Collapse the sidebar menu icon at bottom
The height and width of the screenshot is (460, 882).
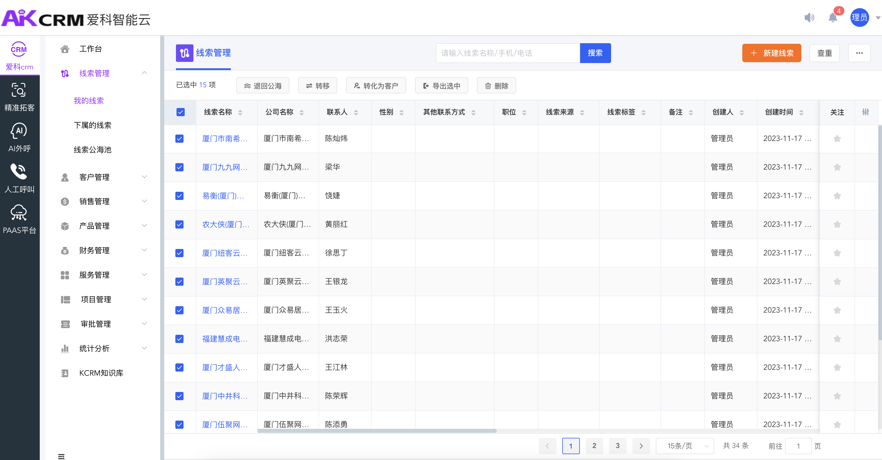coord(61,456)
